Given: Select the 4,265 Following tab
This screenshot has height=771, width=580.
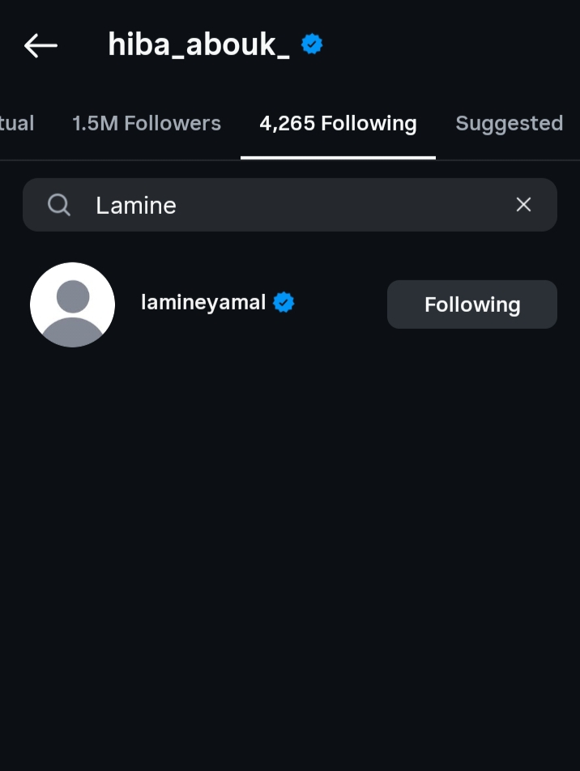Looking at the screenshot, I should coord(338,123).
